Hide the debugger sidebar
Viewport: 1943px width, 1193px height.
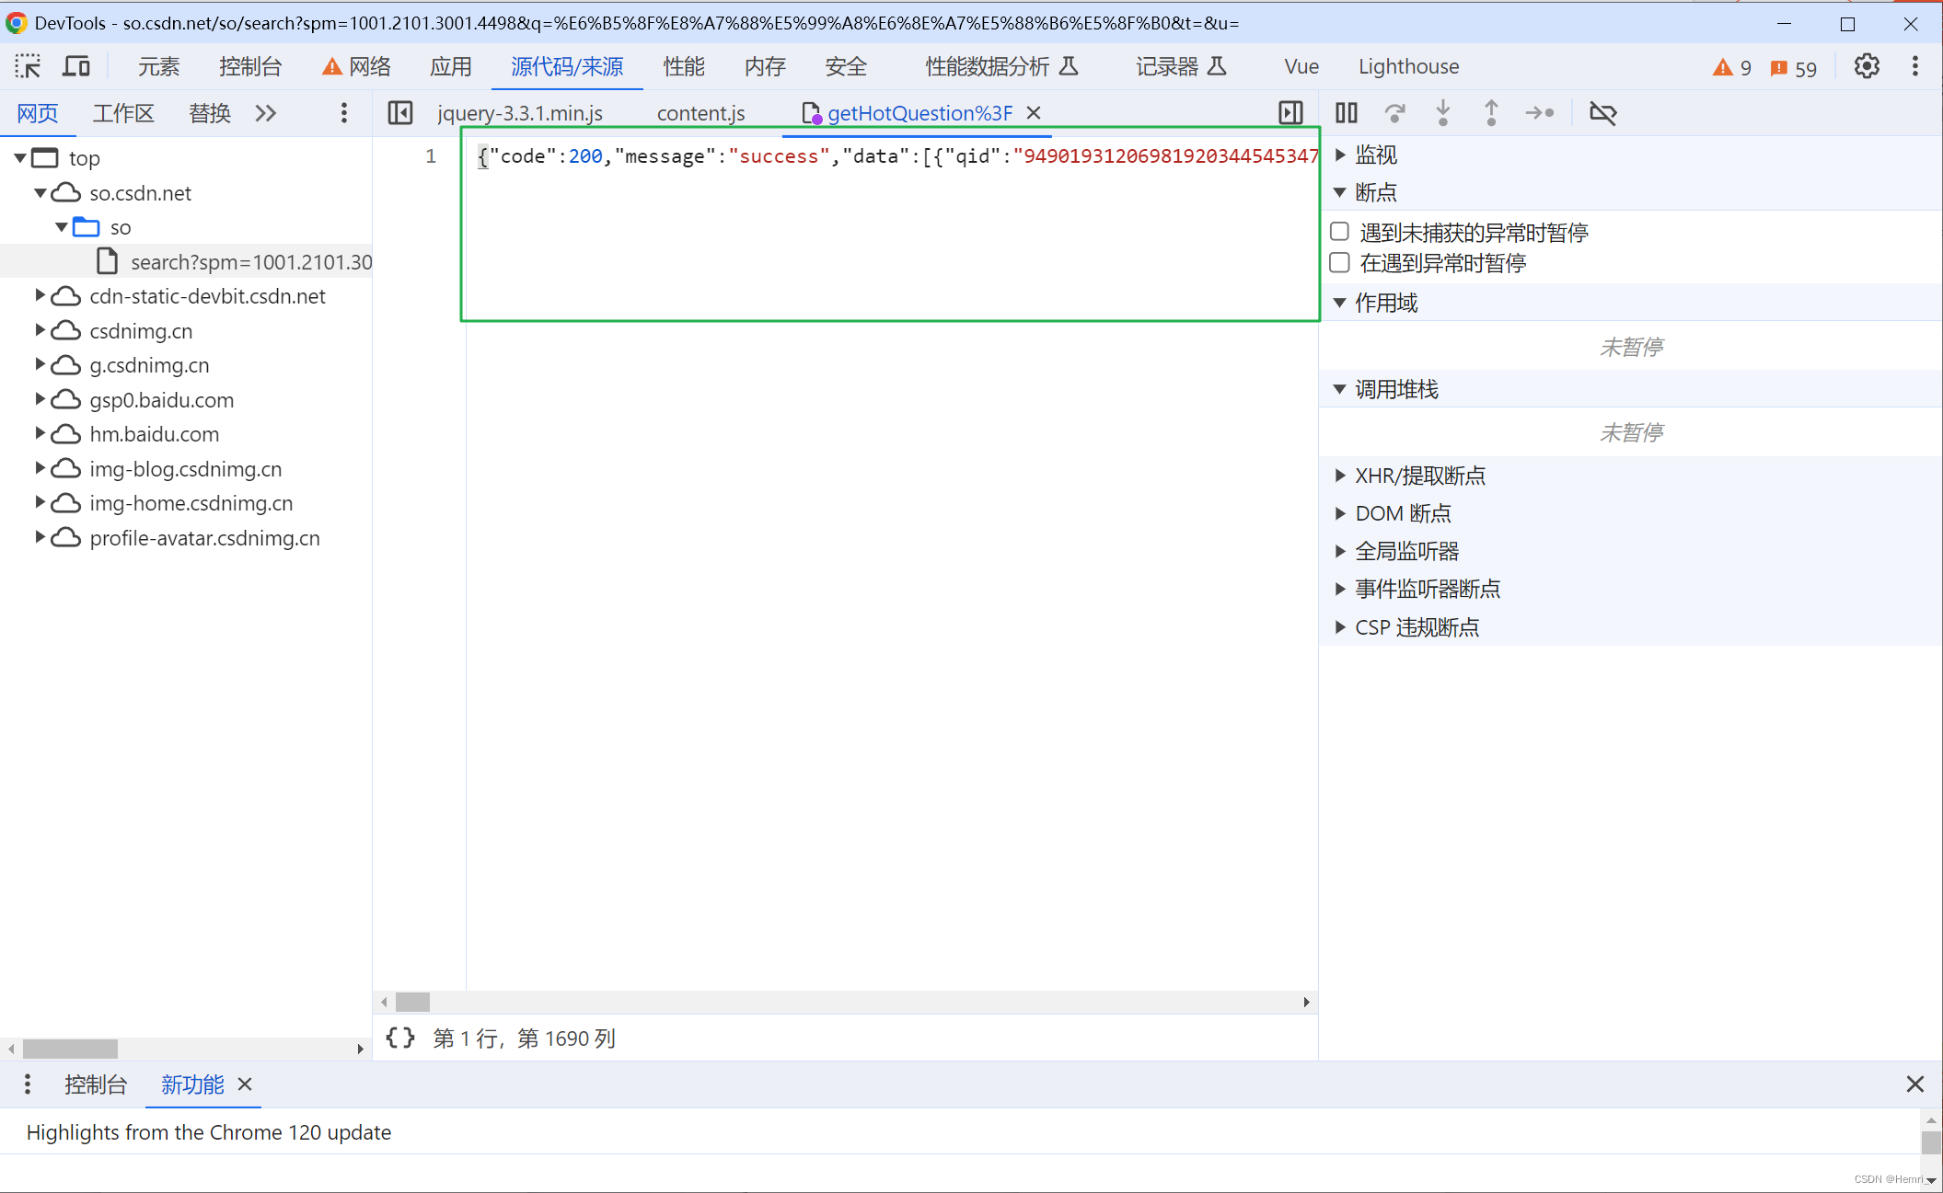pos(1291,113)
